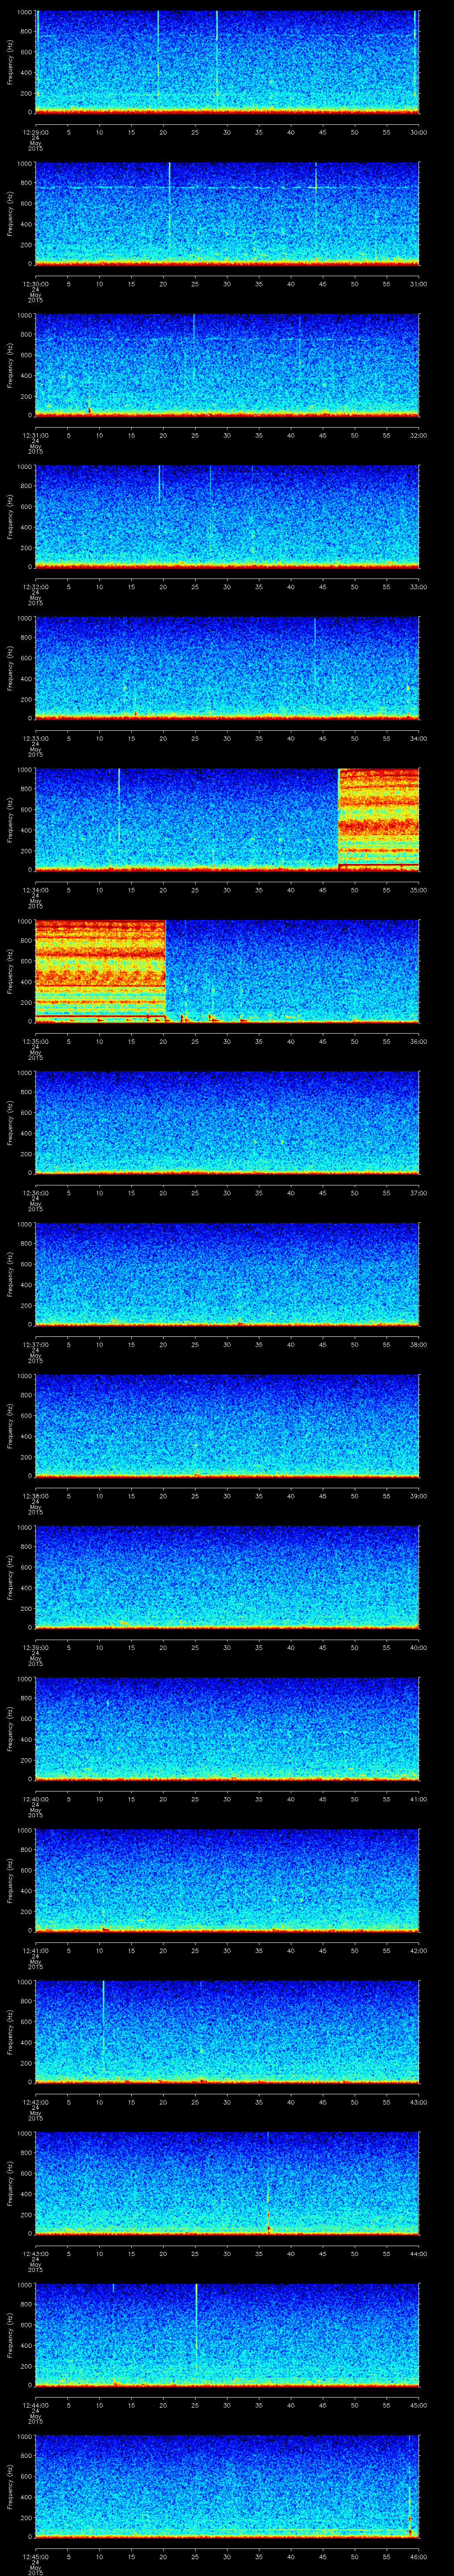View the spectrogram panel starting at 12:36:00

point(227,1122)
